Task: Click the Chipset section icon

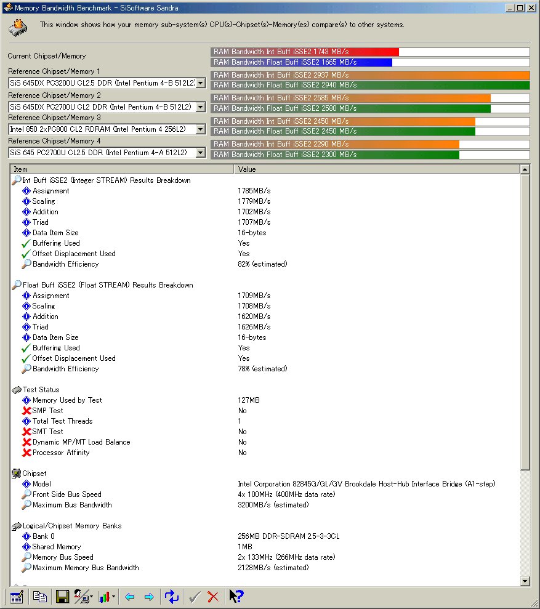Action: [x=16, y=474]
